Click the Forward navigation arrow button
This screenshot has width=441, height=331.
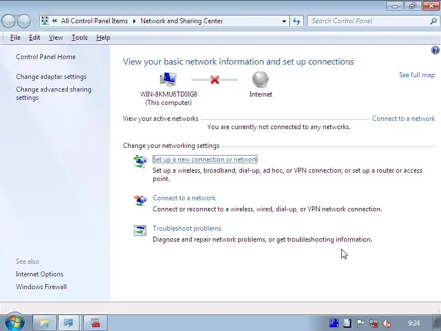click(x=24, y=21)
